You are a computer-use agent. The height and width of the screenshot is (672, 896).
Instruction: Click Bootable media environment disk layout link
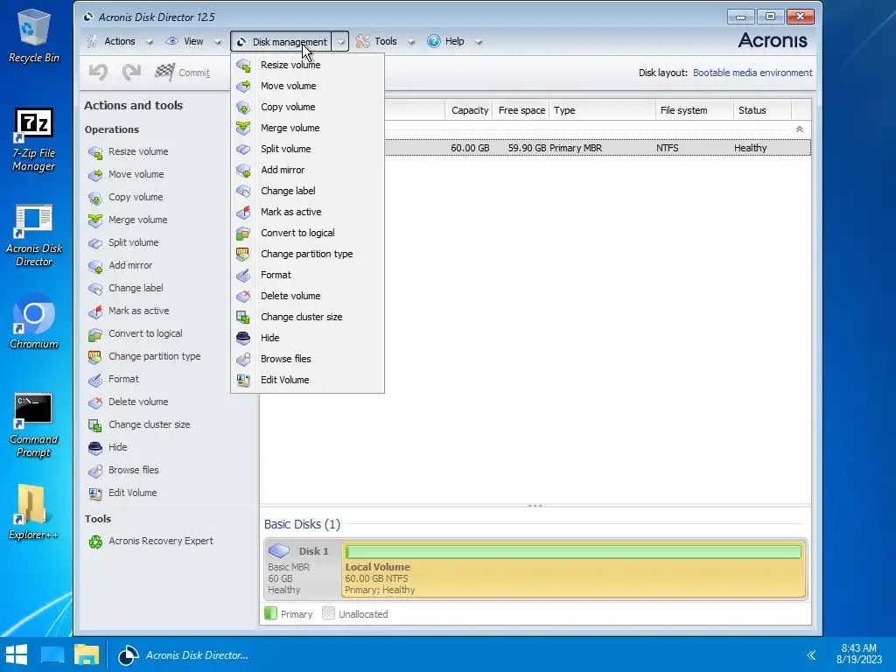[752, 73]
